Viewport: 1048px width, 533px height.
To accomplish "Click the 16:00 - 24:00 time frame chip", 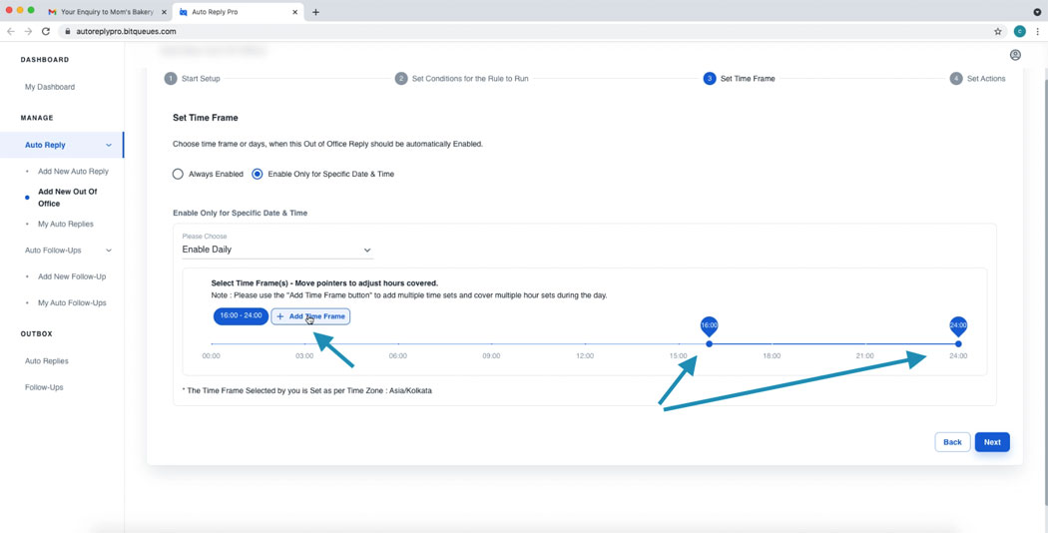I will [x=241, y=316].
